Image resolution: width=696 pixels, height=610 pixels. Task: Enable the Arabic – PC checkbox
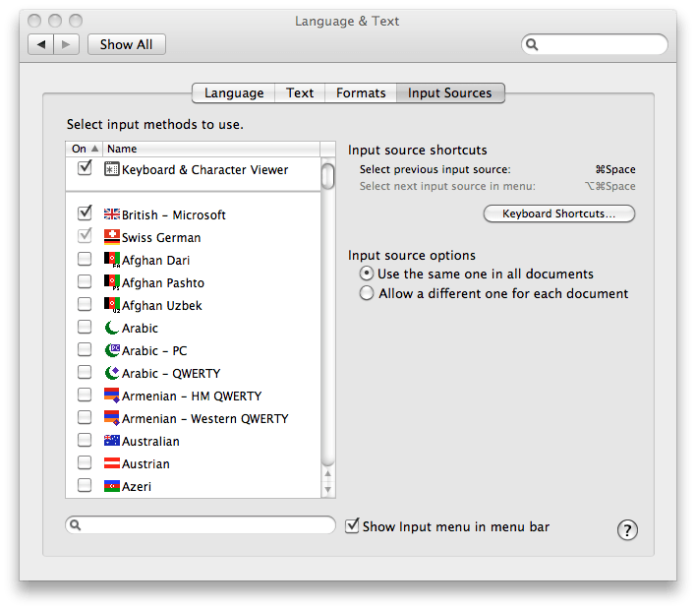point(85,349)
